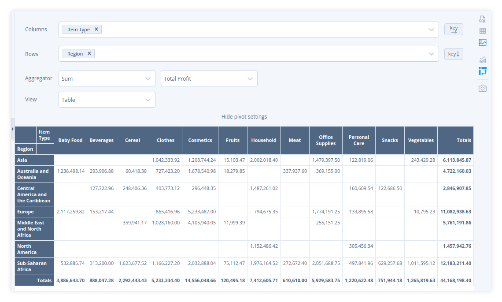Switch to the data table grid icon

(x=483, y=31)
